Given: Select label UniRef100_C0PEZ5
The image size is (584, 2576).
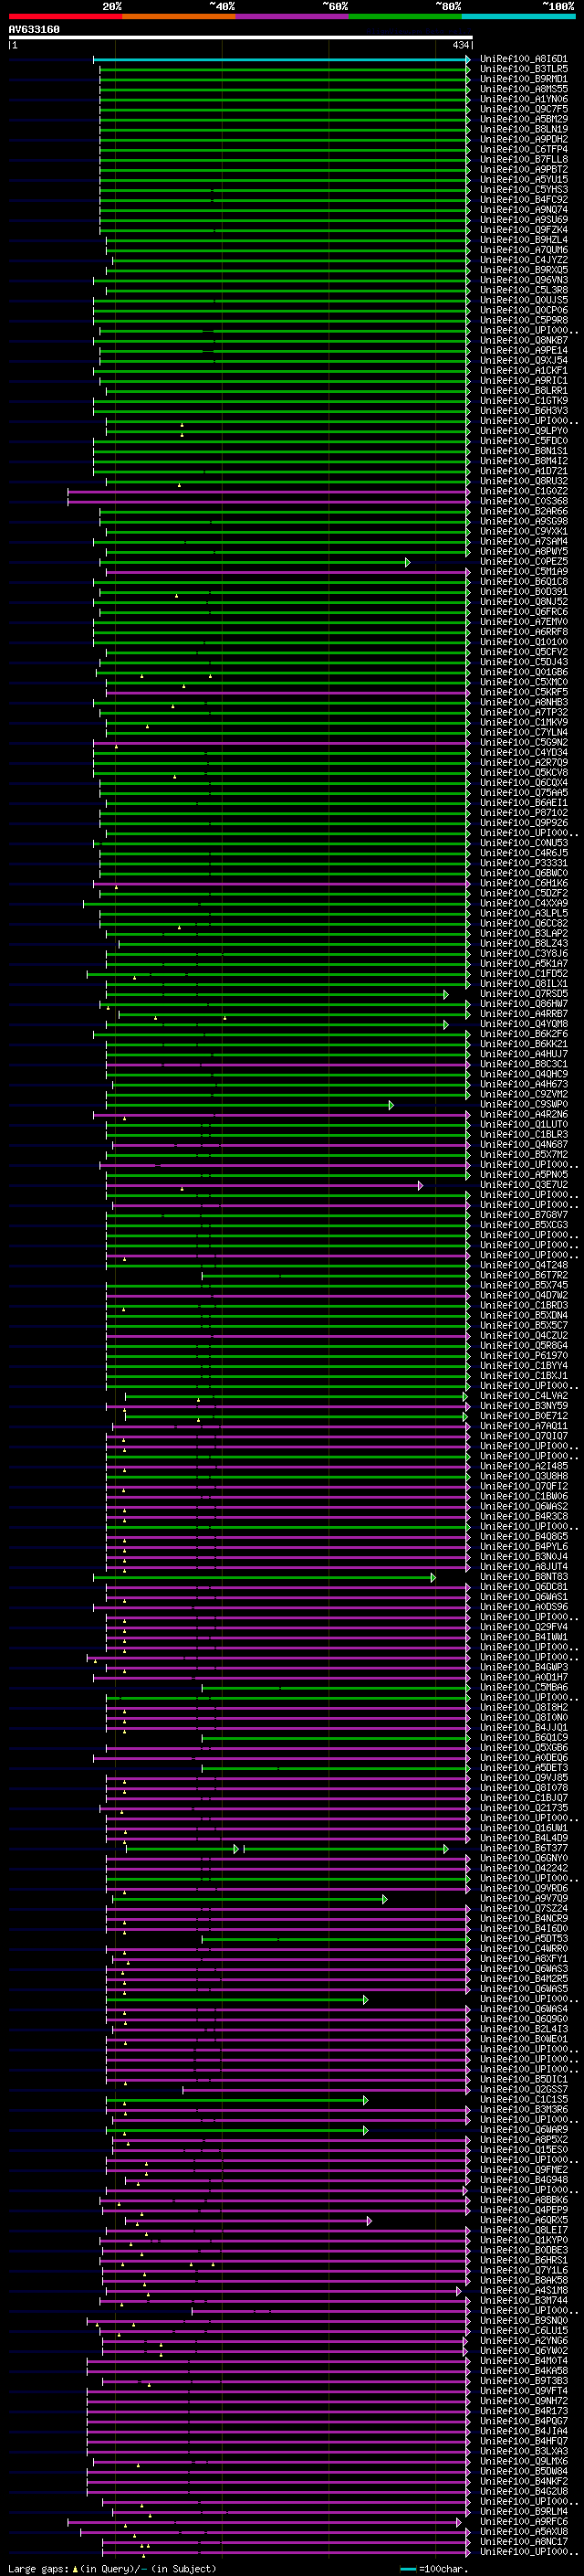Looking at the screenshot, I should pos(523,562).
